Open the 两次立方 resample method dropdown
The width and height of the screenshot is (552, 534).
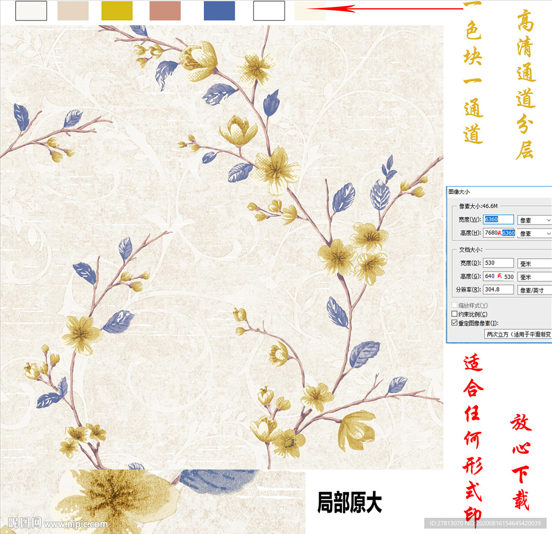click(518, 334)
